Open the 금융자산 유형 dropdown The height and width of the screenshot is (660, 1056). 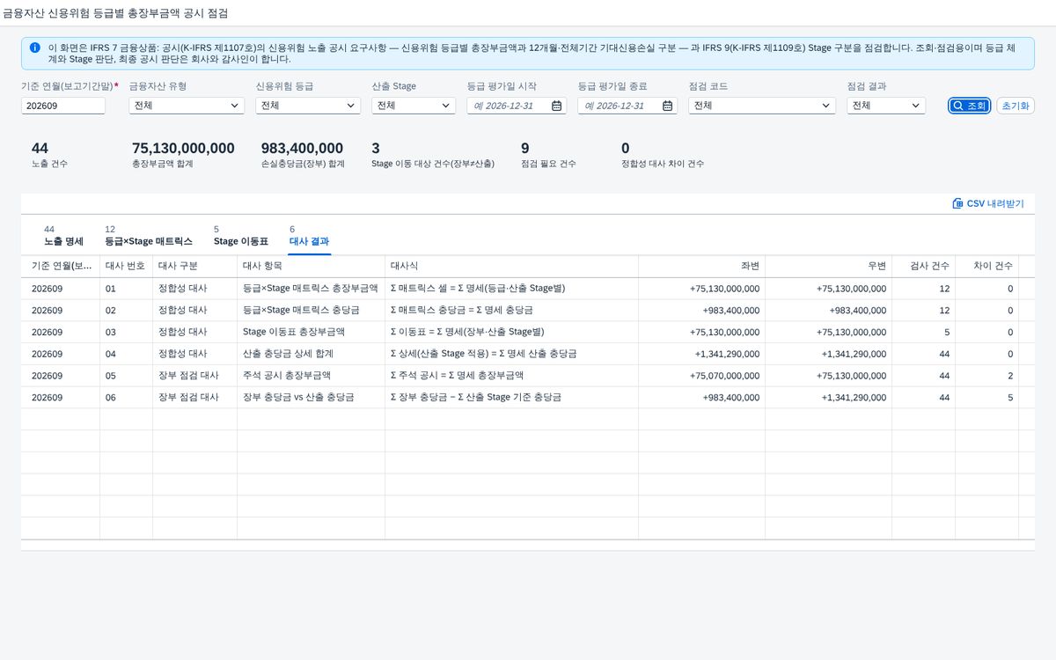(x=187, y=106)
